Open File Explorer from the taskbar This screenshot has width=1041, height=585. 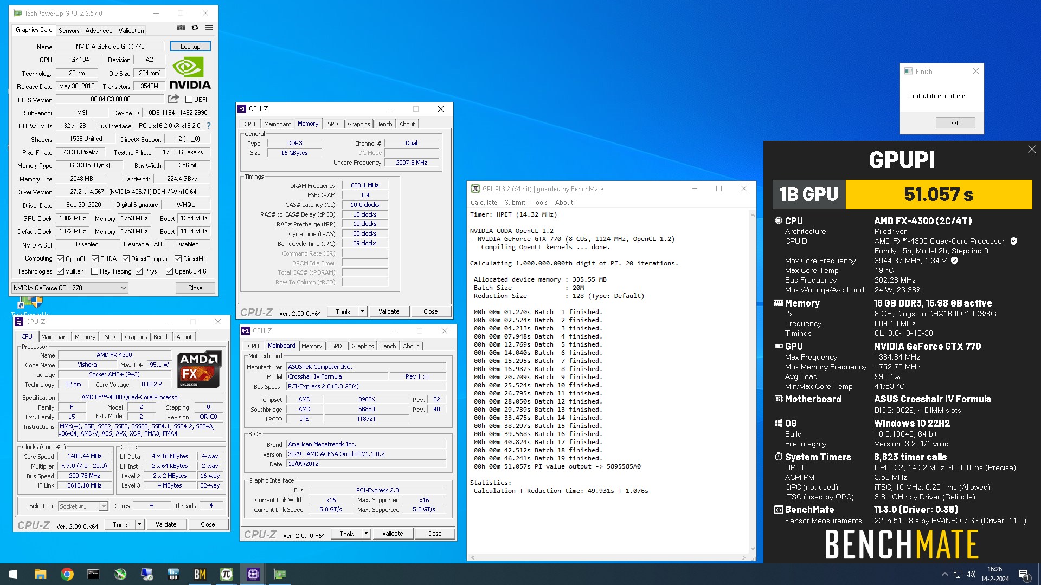pyautogui.click(x=40, y=574)
